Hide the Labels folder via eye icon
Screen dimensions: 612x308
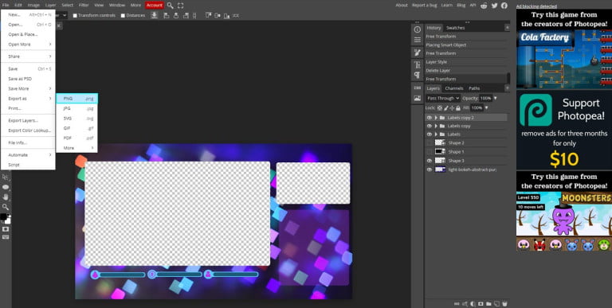pyautogui.click(x=430, y=135)
